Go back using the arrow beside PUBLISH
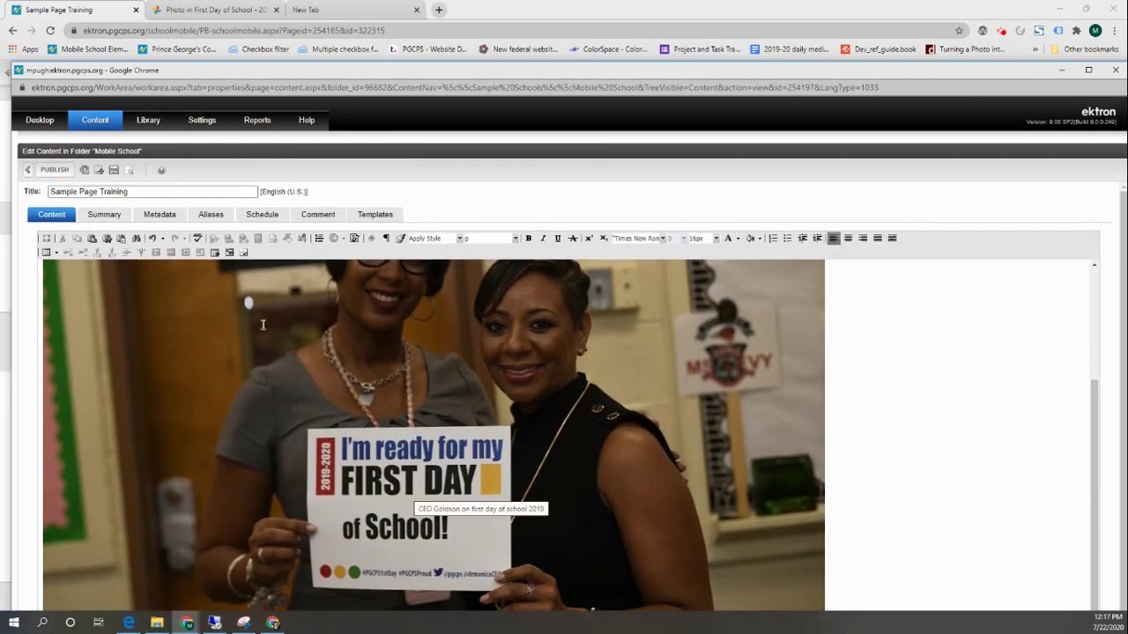The image size is (1128, 634). [x=27, y=170]
